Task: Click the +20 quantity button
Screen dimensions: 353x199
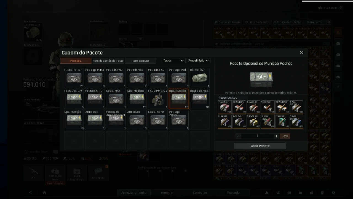Action: [285, 136]
